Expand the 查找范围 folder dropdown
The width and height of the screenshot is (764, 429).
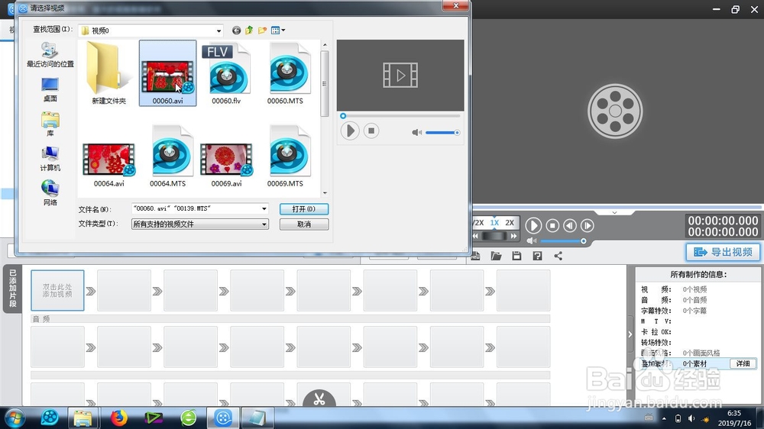(219, 31)
